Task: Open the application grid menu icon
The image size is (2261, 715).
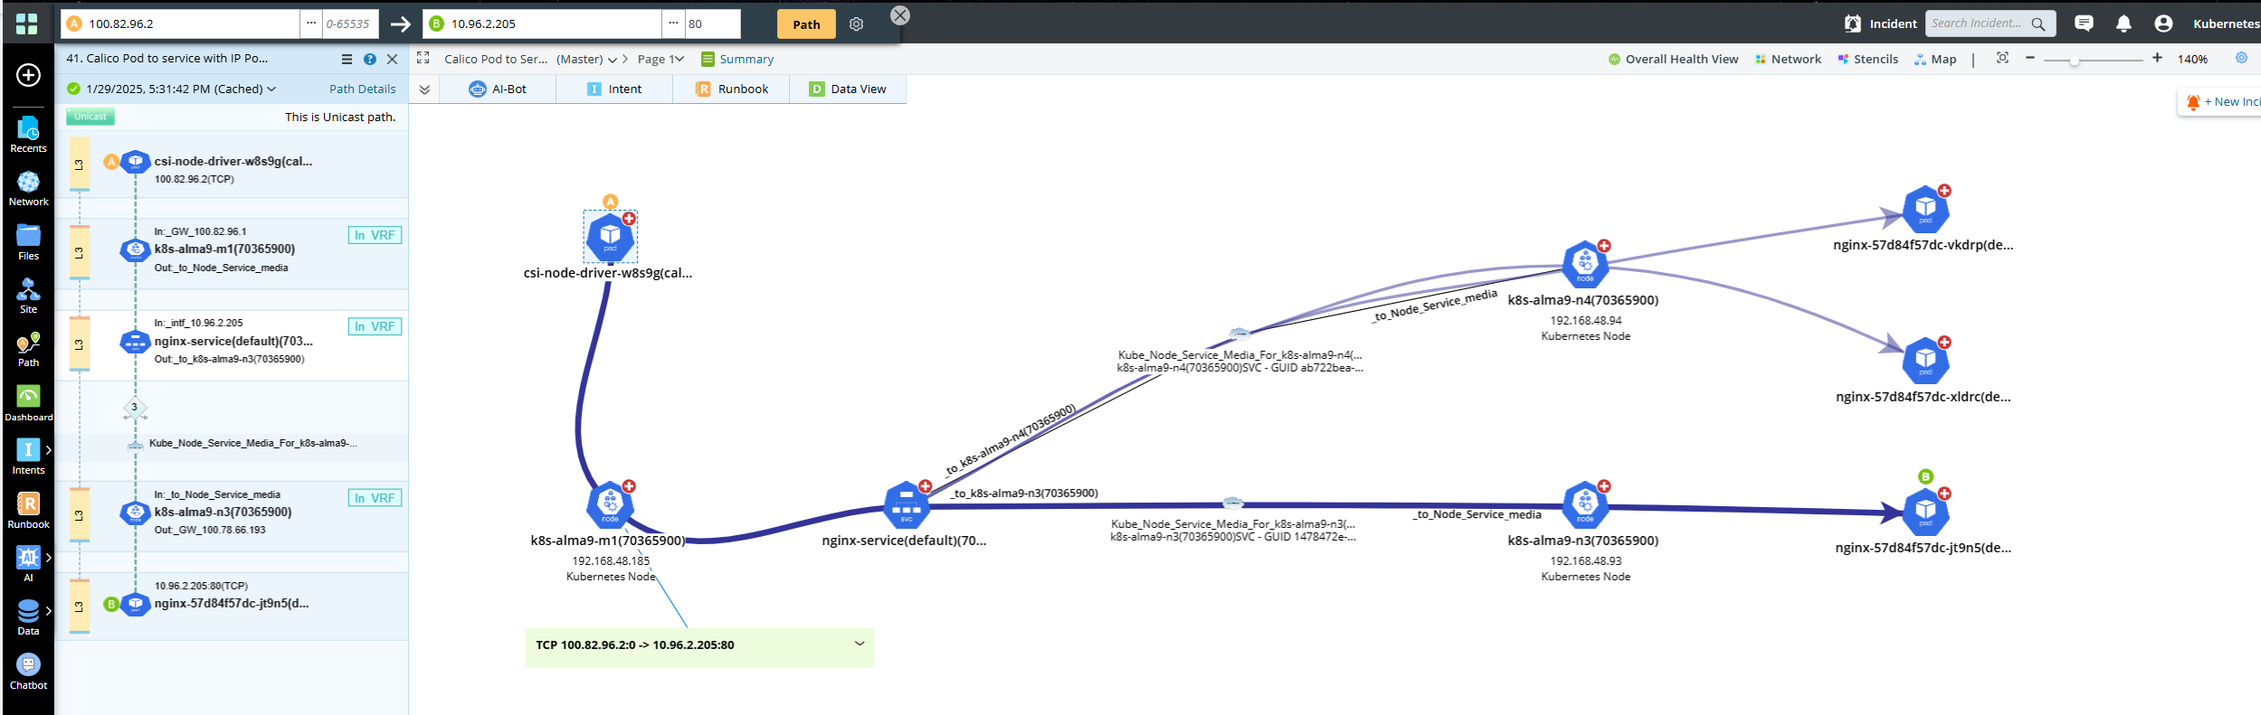Action: pyautogui.click(x=27, y=24)
